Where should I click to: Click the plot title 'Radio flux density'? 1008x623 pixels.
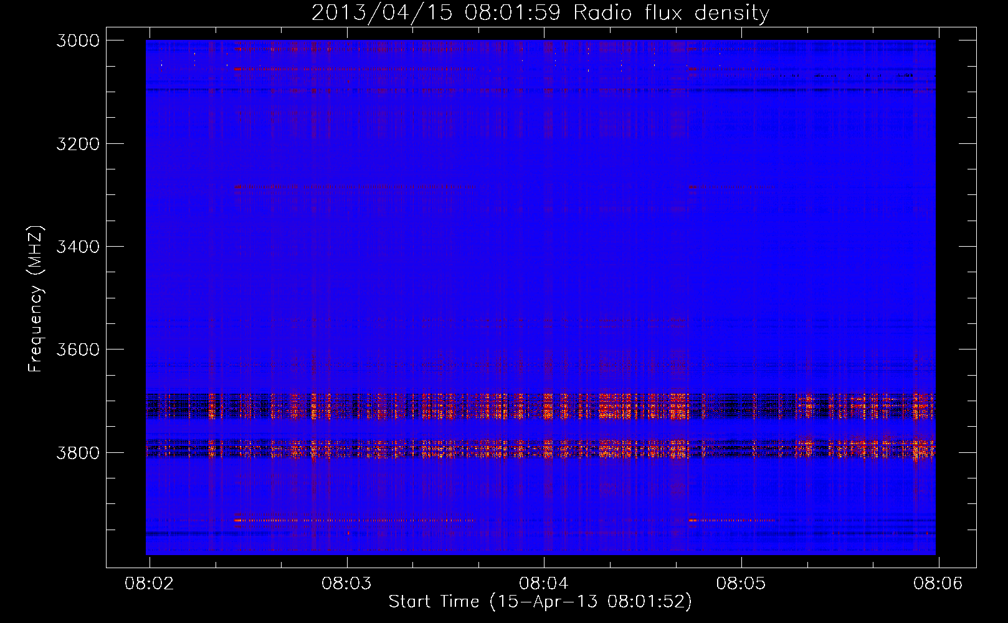tap(672, 13)
